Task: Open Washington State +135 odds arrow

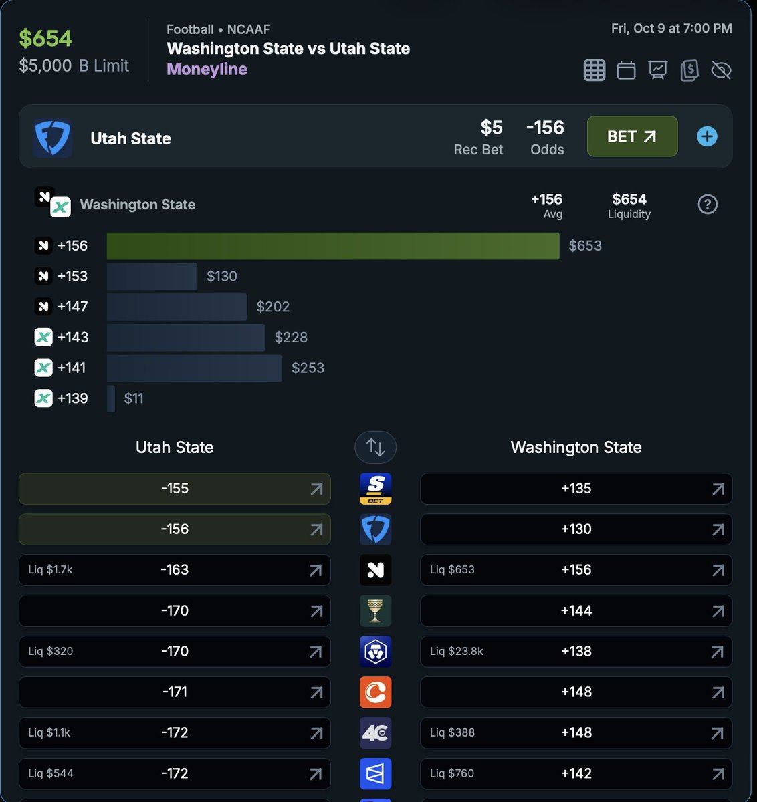Action: click(718, 489)
